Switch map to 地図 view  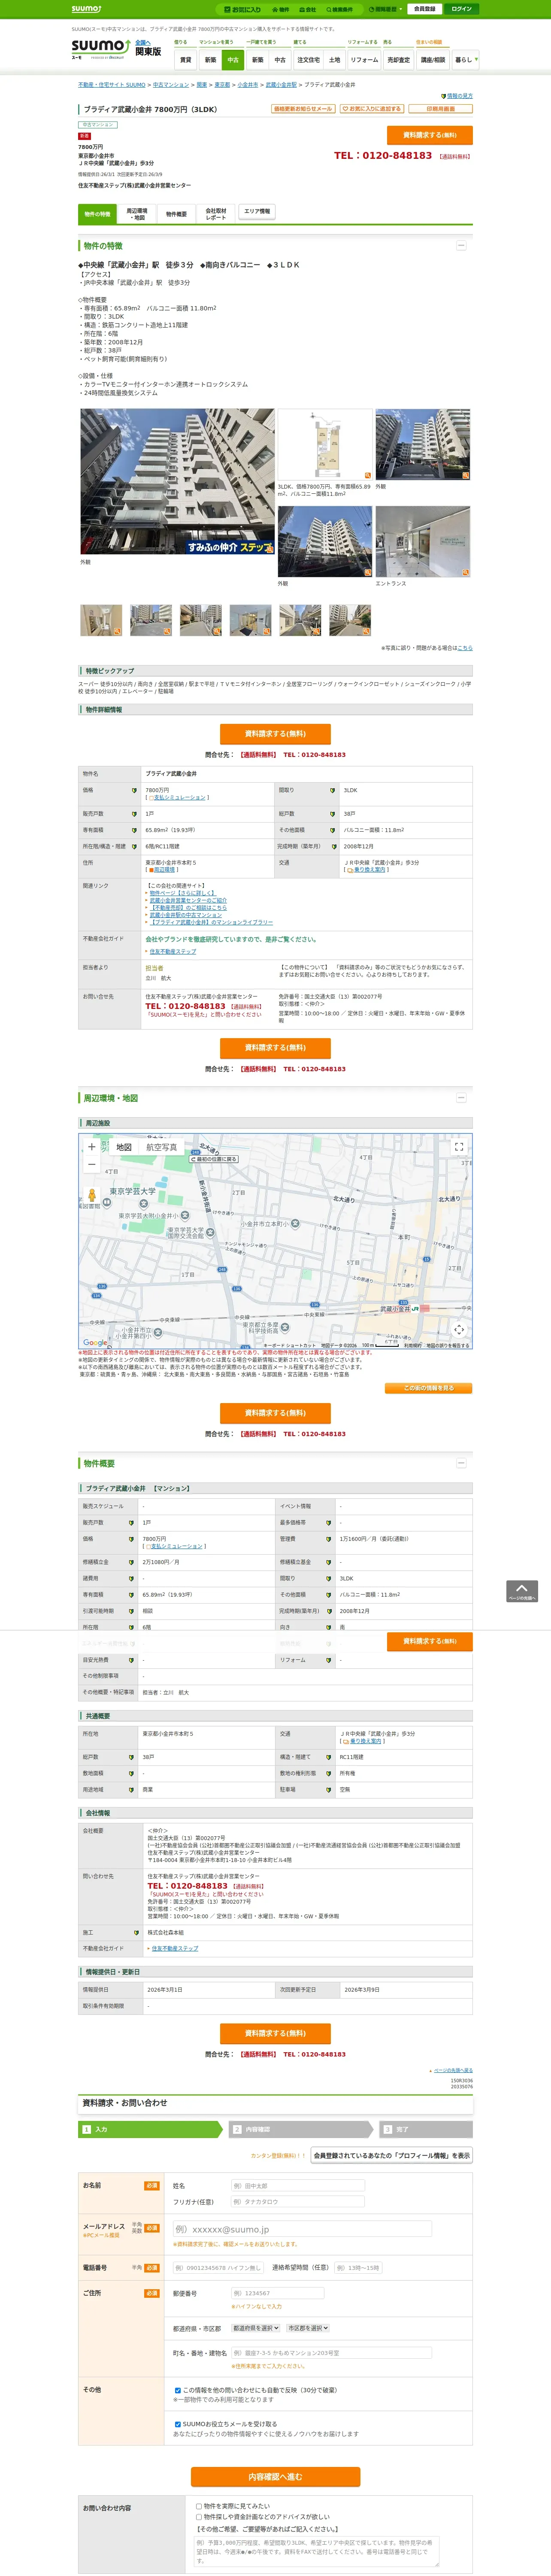coord(124,1147)
